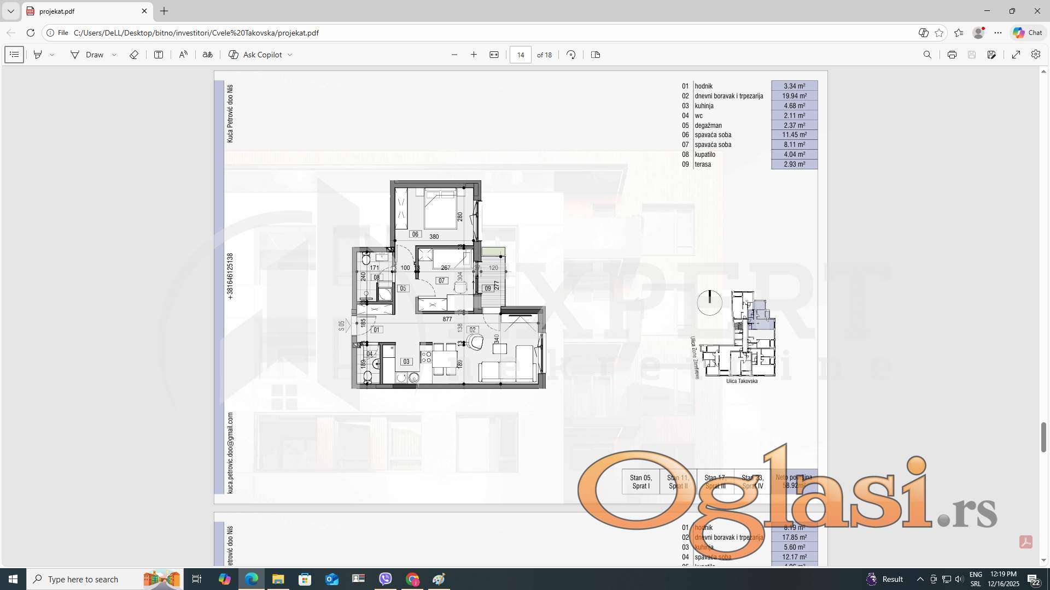Click the Fit to width icon

(x=494, y=55)
